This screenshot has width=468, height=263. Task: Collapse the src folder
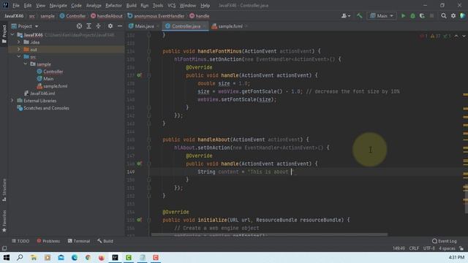(x=19, y=57)
